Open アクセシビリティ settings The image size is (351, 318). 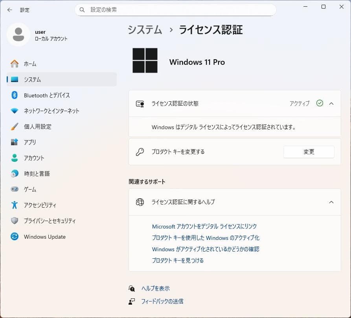click(62, 205)
